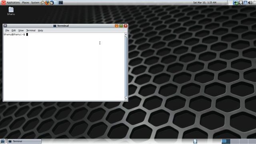
Task: Open the Trash icon in bottom panel
Action: click(x=195, y=141)
